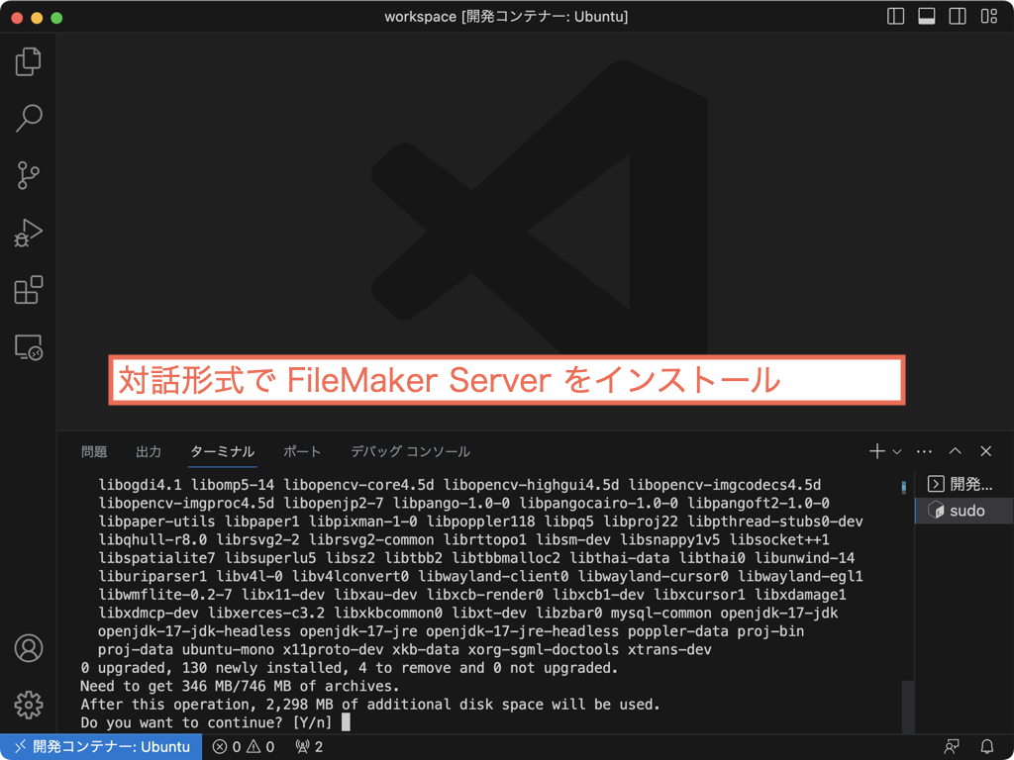Select the ターミナル panel tab
Screen dimensions: 1014x760
(223, 451)
